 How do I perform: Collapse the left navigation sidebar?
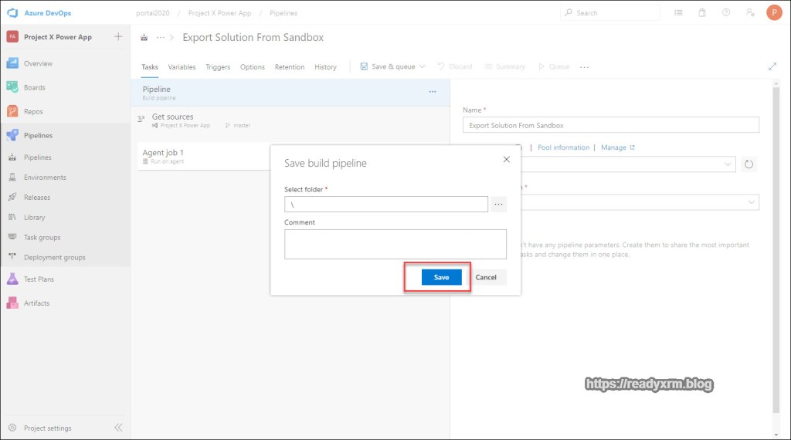coord(118,428)
